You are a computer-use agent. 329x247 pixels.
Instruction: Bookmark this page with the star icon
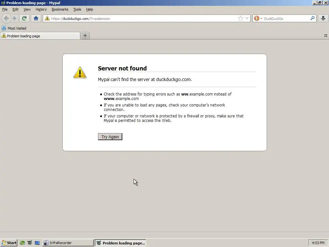(240, 18)
